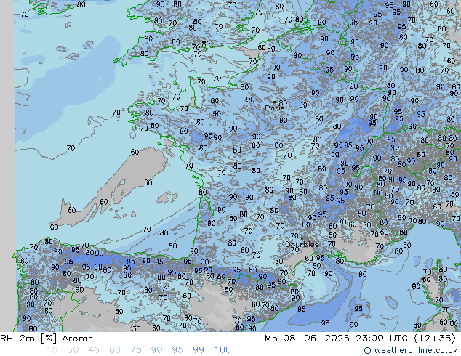Click the legend value 60

click(115, 350)
